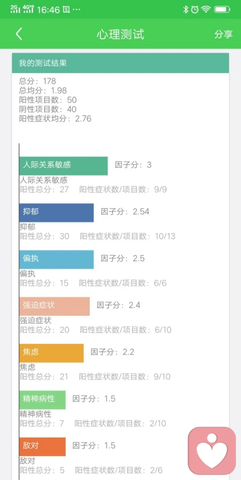
Task: Click the 总分：178 score line
Action: (x=38, y=81)
